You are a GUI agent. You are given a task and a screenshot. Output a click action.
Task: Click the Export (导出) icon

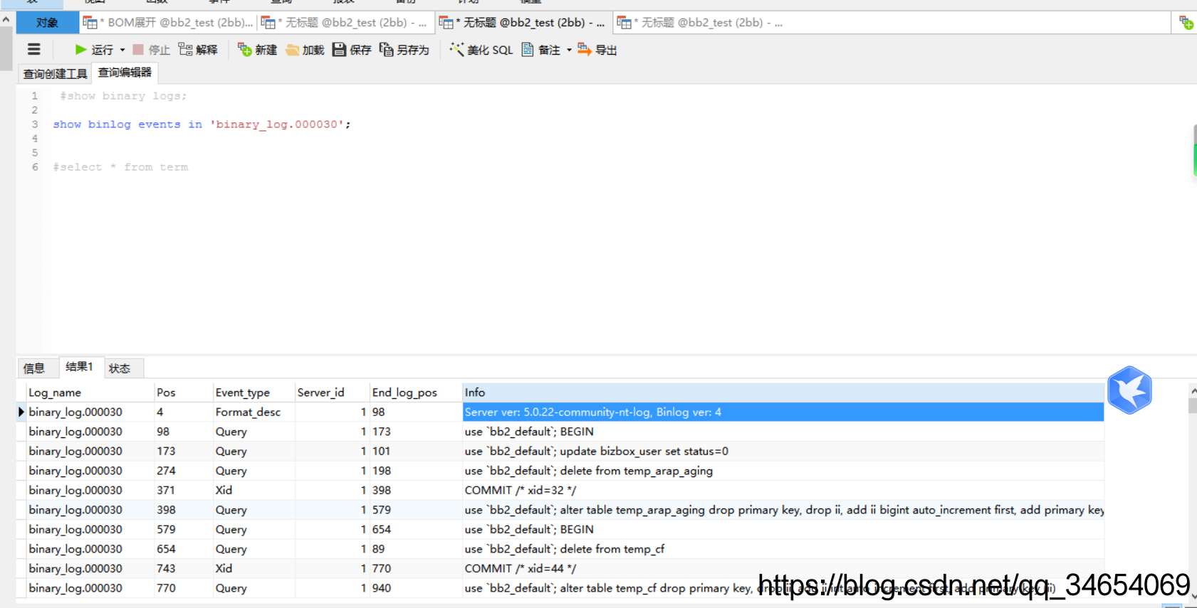[585, 50]
